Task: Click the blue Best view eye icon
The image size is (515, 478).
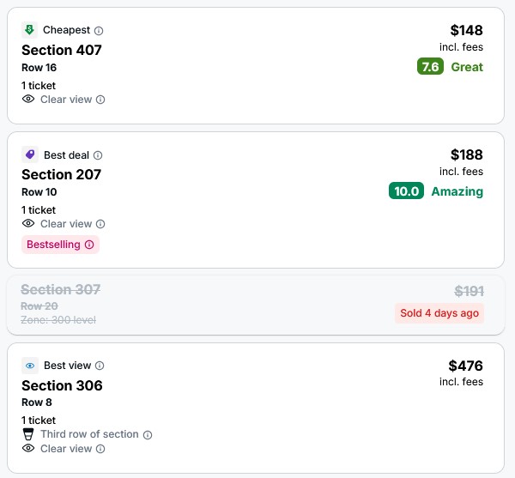Action: coord(30,366)
